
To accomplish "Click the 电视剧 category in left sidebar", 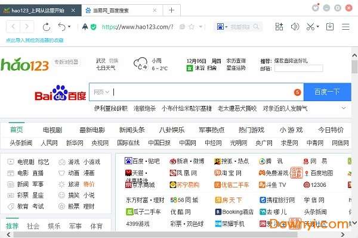I will 26,162.
